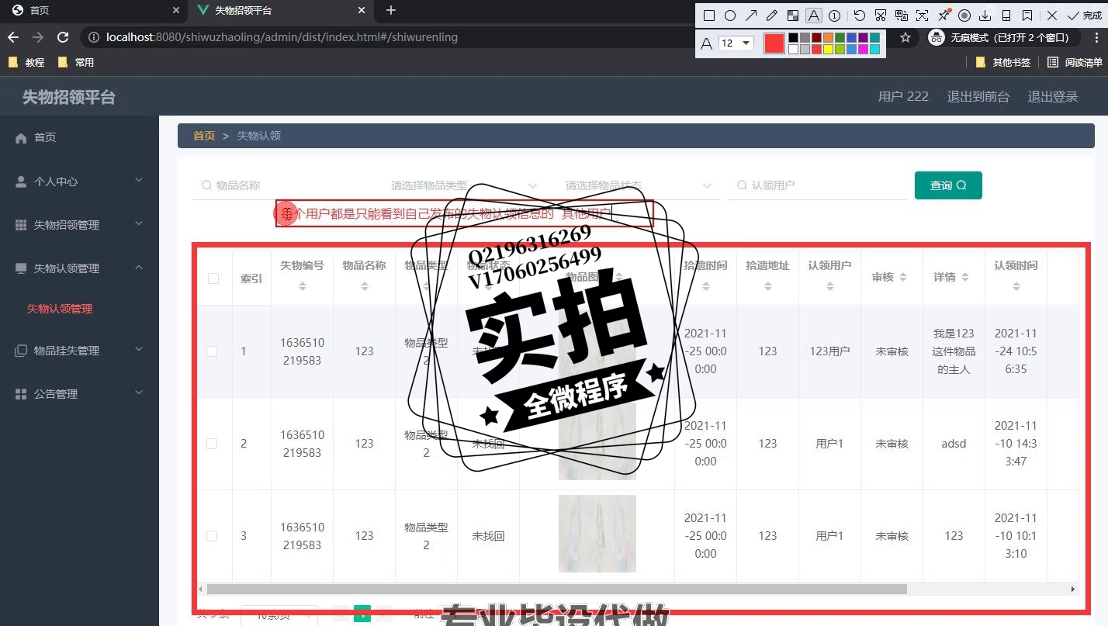Select the mosaic blur tool
Viewport: 1108px width, 626px height.
pos(792,16)
